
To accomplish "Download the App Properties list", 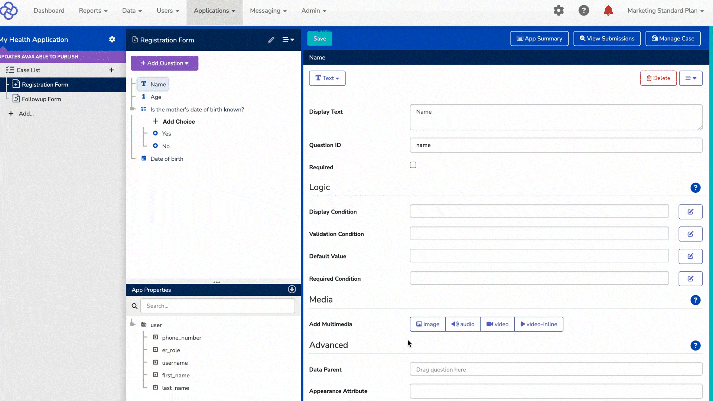I will (292, 289).
